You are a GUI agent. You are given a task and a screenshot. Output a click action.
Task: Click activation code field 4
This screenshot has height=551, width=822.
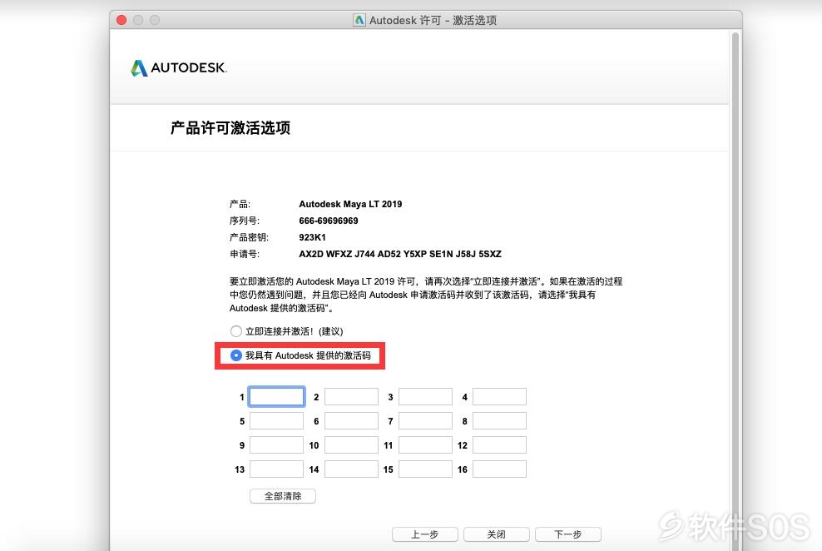click(x=499, y=397)
